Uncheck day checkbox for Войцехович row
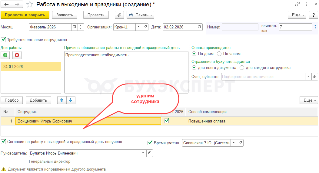Image resolution: width=319 pixels, height=173 pixels. click(x=167, y=121)
